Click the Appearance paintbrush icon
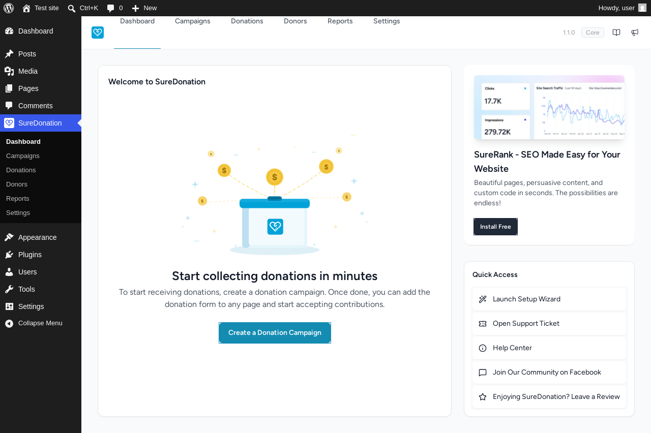Screen dimensions: 651x433 [x=9, y=237]
